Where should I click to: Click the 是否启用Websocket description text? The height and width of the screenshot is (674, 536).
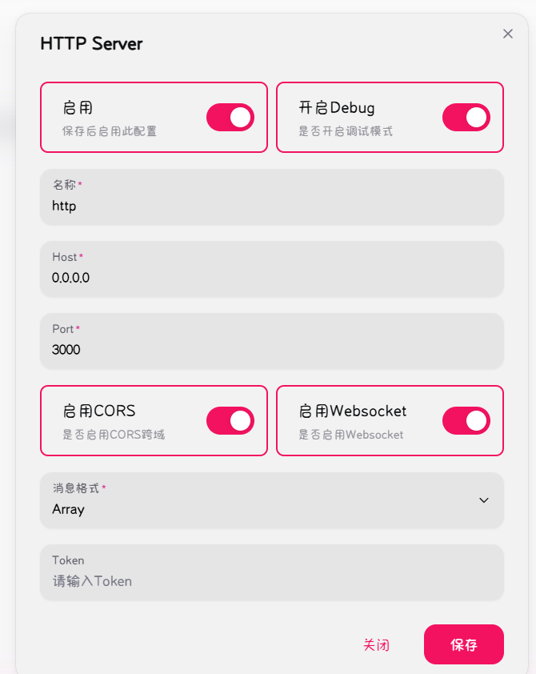tap(351, 435)
